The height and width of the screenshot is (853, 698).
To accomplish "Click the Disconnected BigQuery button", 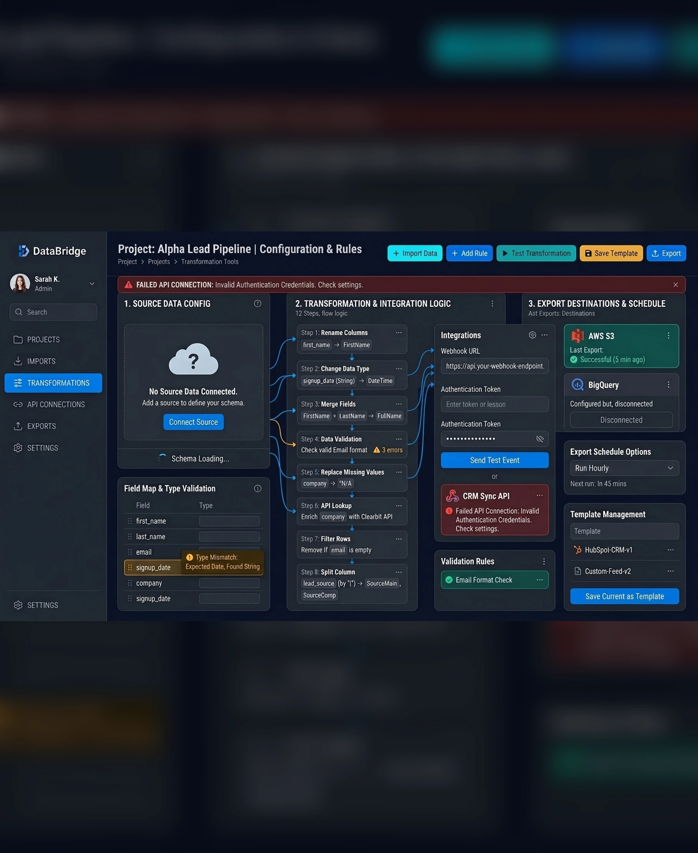I will [x=621, y=420].
